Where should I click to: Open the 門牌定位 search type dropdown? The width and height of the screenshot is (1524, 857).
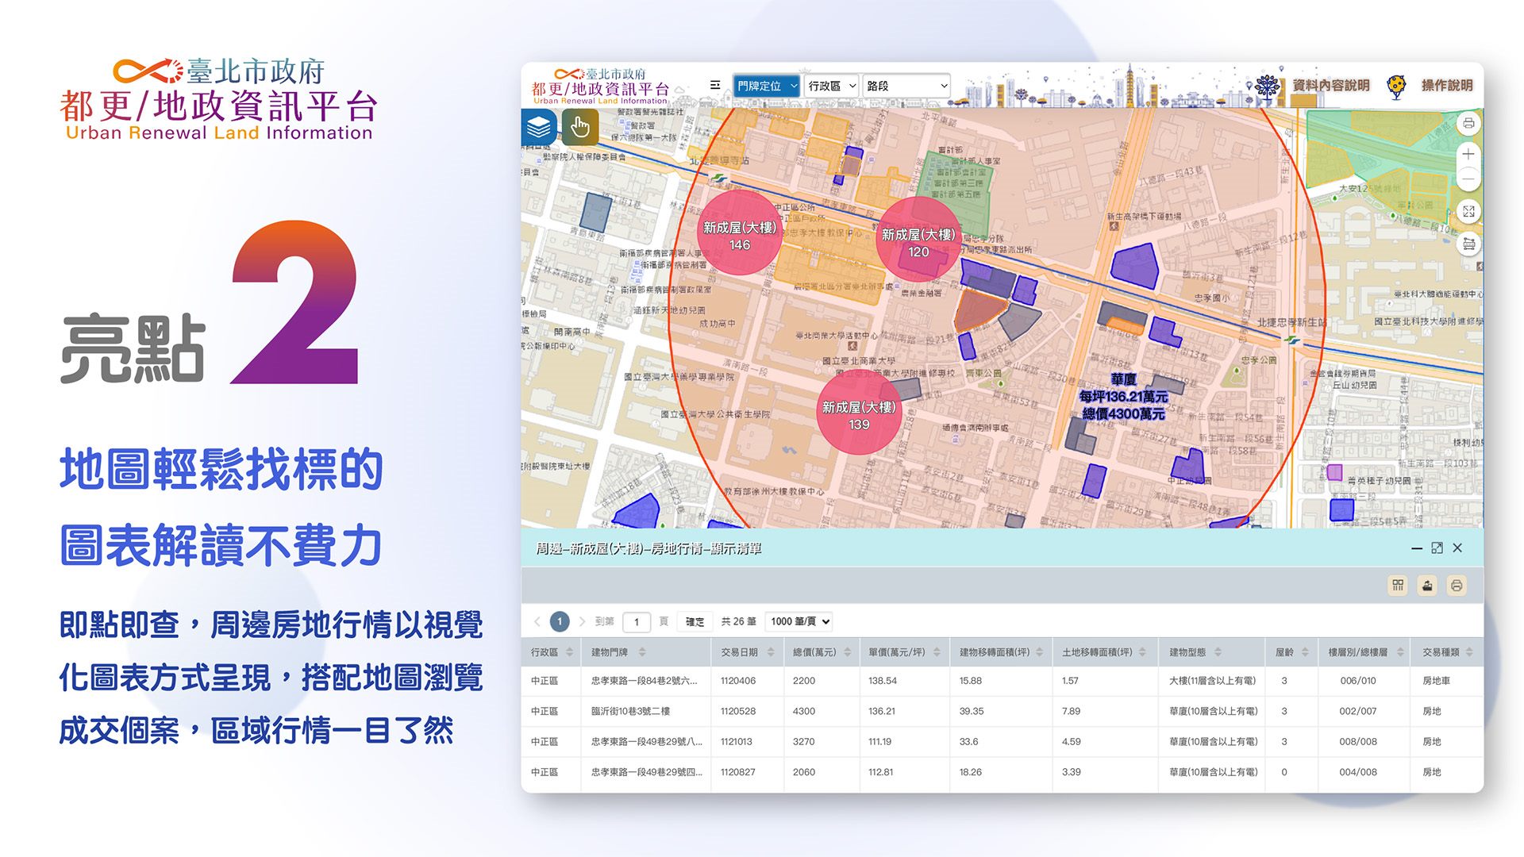click(766, 86)
